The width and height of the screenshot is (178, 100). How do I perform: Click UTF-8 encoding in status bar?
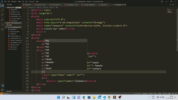tap(151, 94)
